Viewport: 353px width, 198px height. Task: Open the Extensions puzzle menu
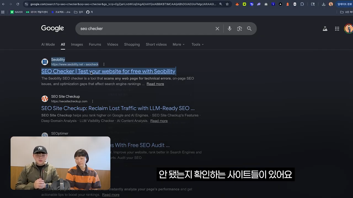click(x=302, y=4)
